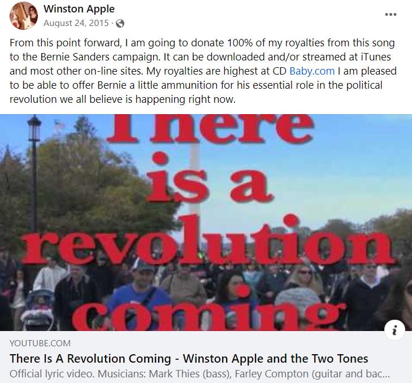Click the baby stroller in the video image
The height and width of the screenshot is (383, 412).
pos(38,310)
